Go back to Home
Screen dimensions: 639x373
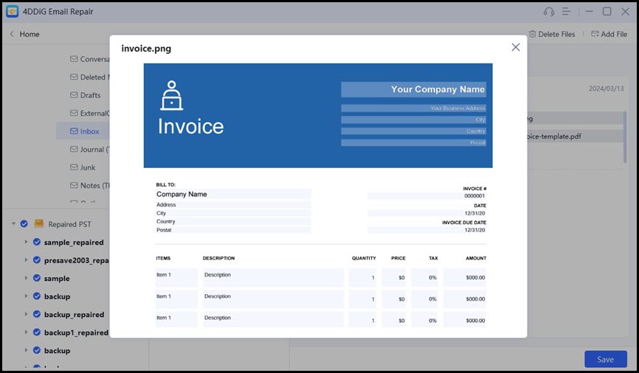point(30,34)
